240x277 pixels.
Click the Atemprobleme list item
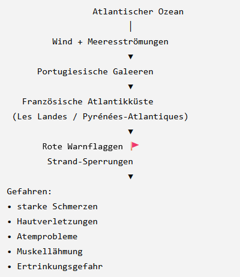click(47, 237)
